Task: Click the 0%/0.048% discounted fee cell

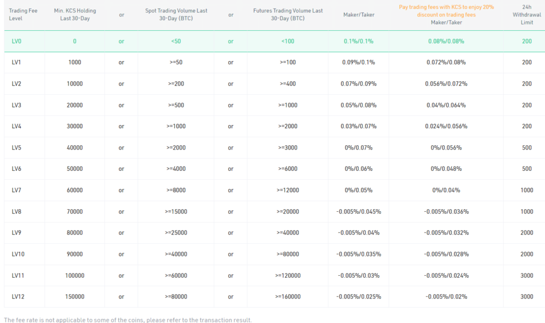Action: coord(446,169)
